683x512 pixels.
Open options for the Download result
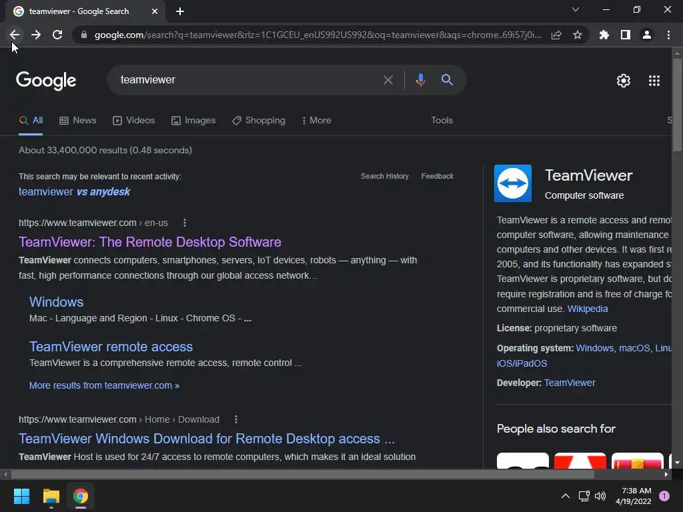pyautogui.click(x=236, y=420)
